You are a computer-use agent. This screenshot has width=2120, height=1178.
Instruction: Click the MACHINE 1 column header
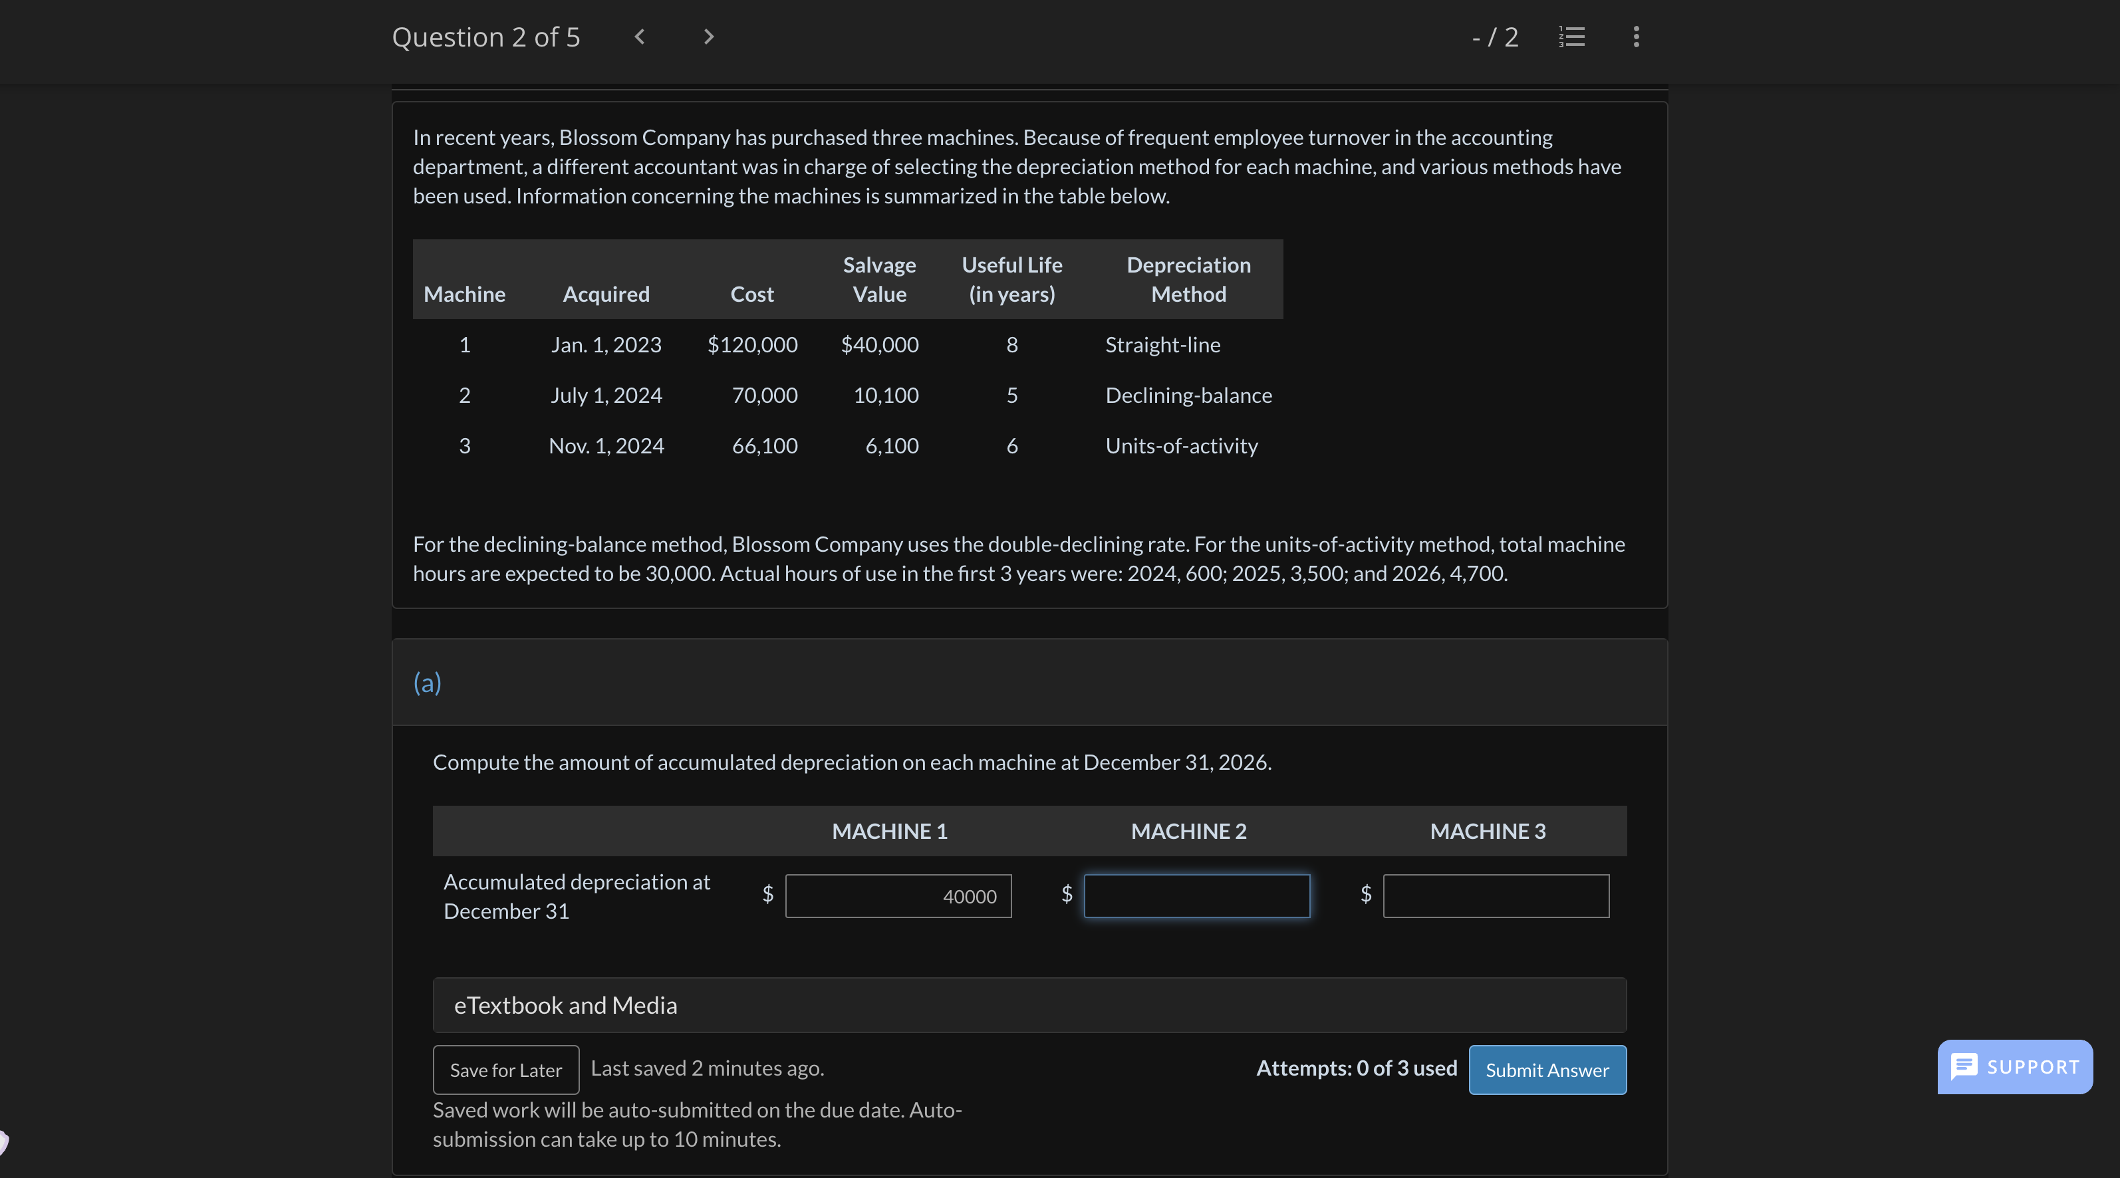point(890,831)
